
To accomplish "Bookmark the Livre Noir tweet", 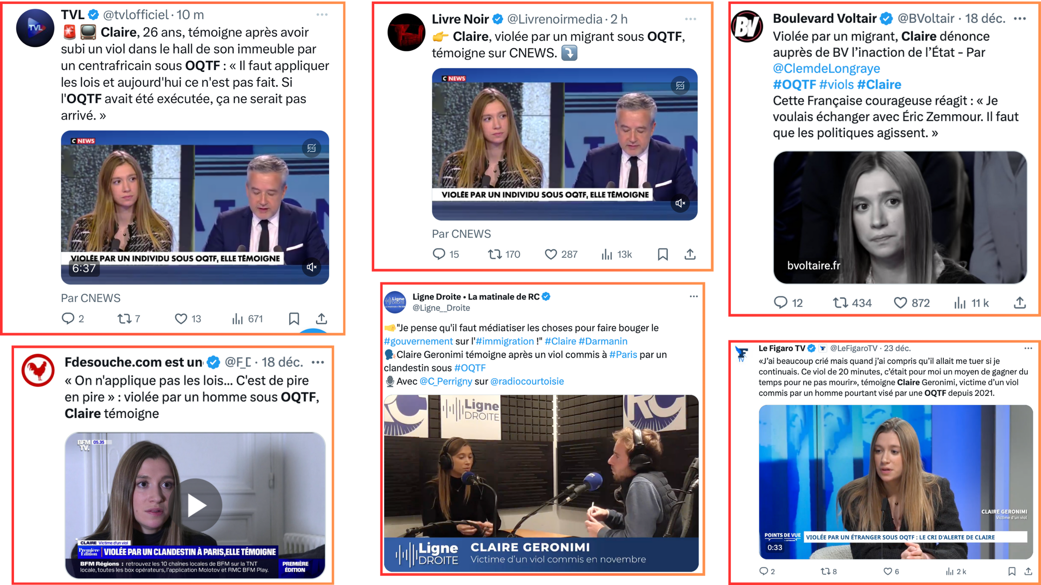I will [x=663, y=254].
